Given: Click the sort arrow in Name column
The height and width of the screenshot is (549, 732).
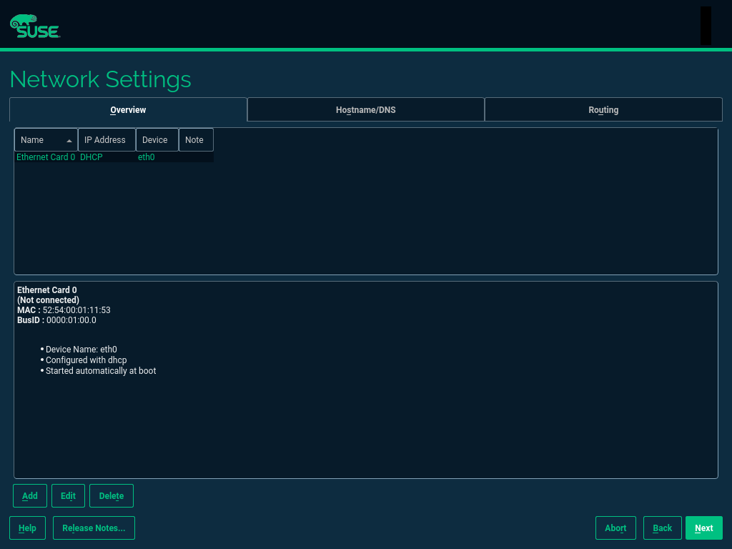Looking at the screenshot, I should pos(69,141).
